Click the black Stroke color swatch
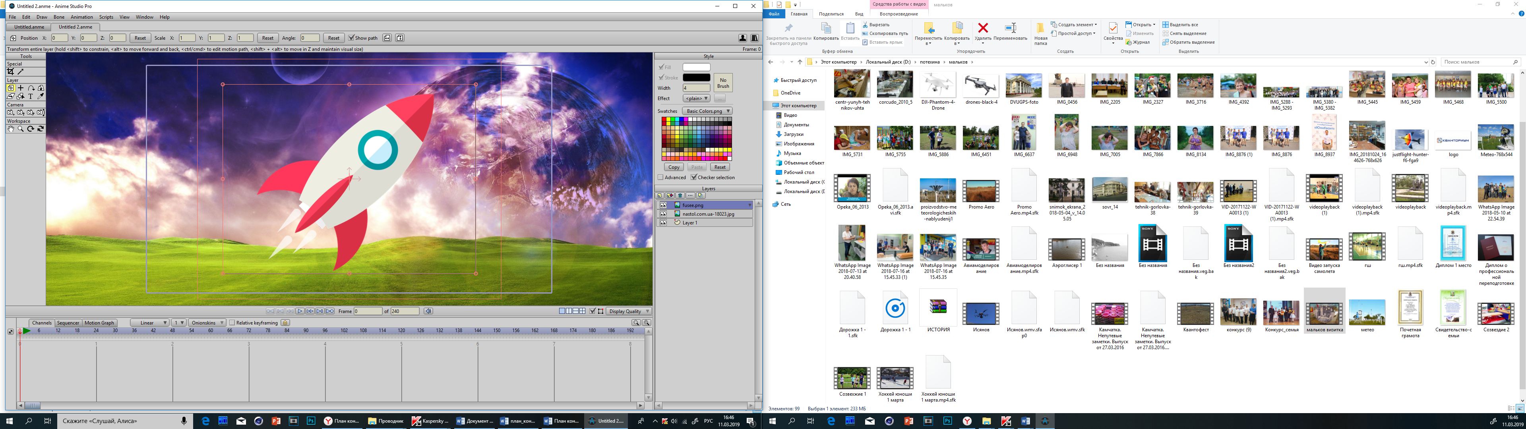Image resolution: width=1526 pixels, height=429 pixels. [696, 77]
